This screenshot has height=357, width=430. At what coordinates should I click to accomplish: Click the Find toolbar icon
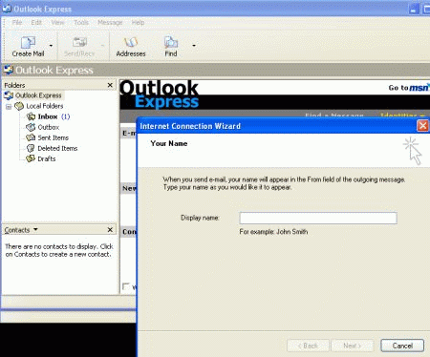click(171, 42)
